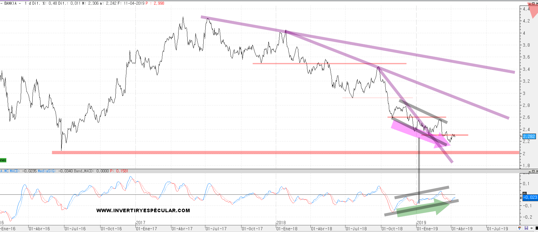Click the black square icon in bottom-right corner

[536, 228]
